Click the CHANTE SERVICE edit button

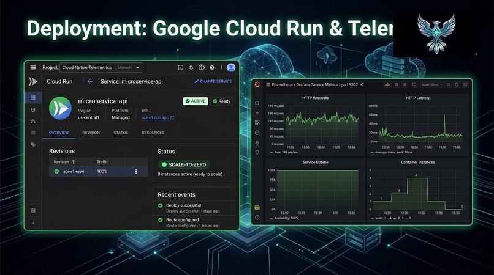tap(213, 81)
